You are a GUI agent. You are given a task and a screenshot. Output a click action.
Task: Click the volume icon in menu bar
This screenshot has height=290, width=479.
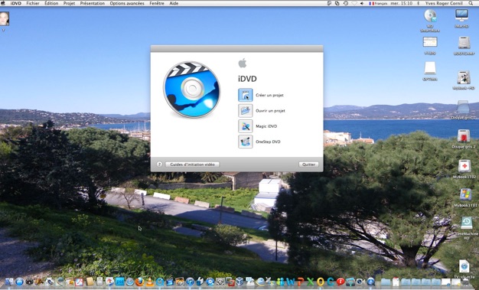362,3
